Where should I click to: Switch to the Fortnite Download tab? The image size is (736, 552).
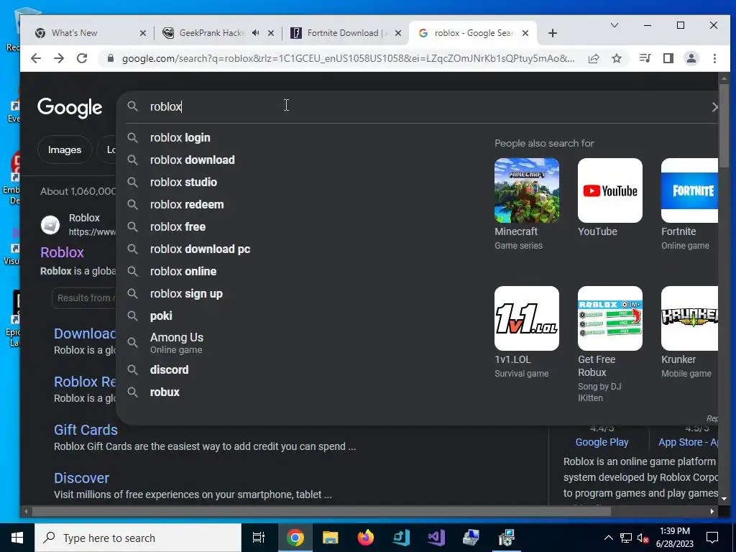click(x=346, y=33)
